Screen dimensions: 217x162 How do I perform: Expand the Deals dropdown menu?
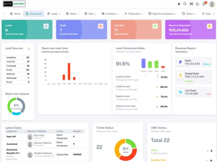(x=72, y=14)
